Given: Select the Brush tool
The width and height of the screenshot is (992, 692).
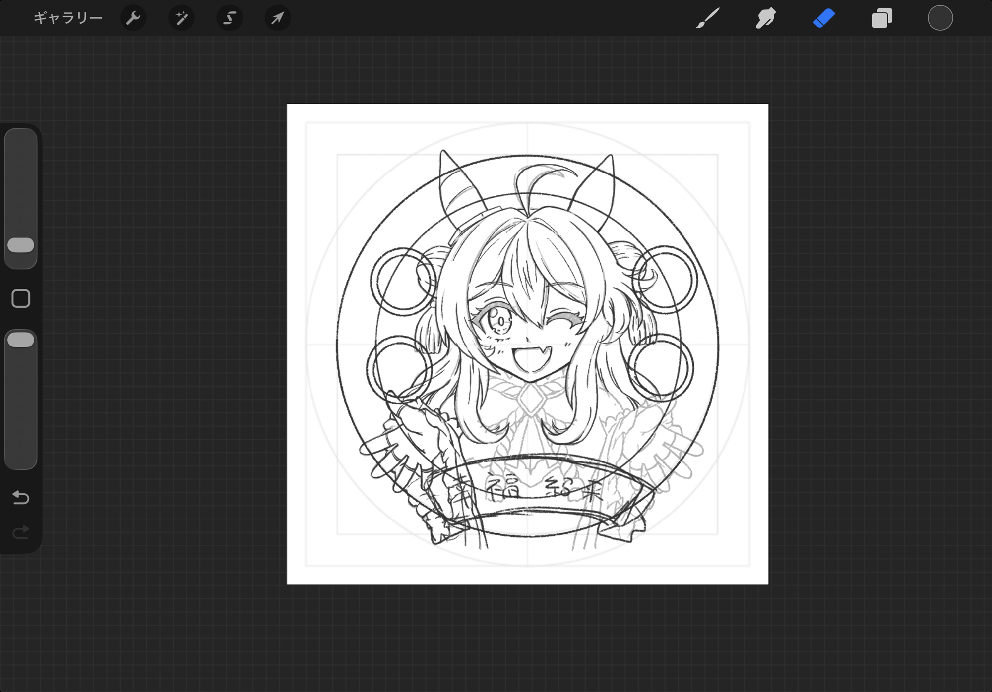Looking at the screenshot, I should (x=708, y=18).
